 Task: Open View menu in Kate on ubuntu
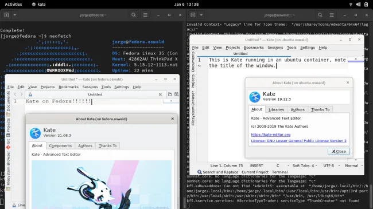pyautogui.click(x=217, y=48)
